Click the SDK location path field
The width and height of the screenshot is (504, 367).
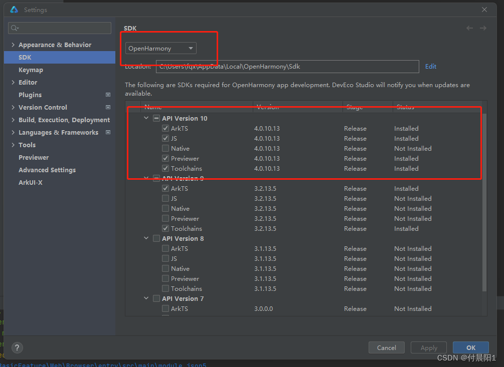click(x=287, y=67)
